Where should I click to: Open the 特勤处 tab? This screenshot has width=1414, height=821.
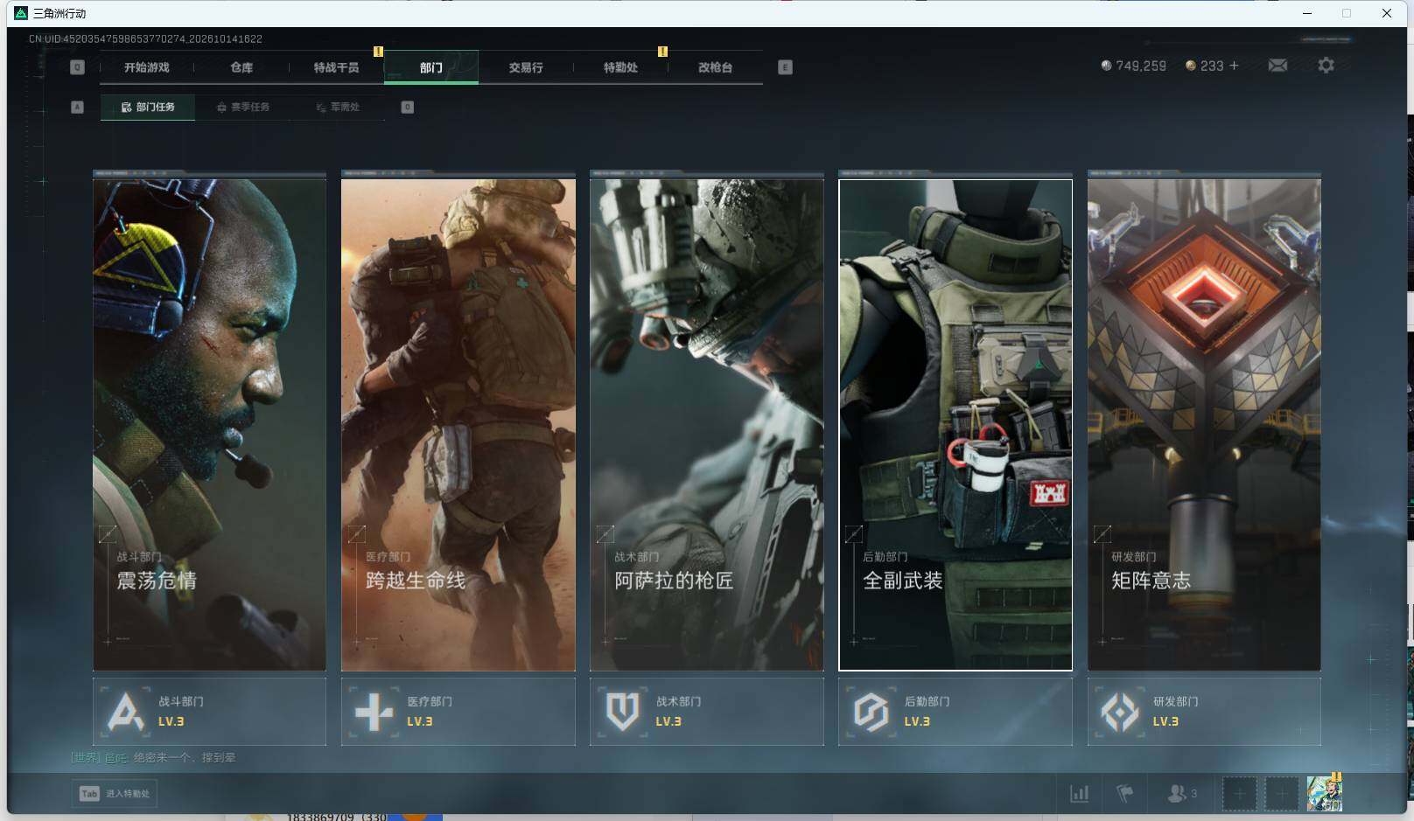point(620,67)
